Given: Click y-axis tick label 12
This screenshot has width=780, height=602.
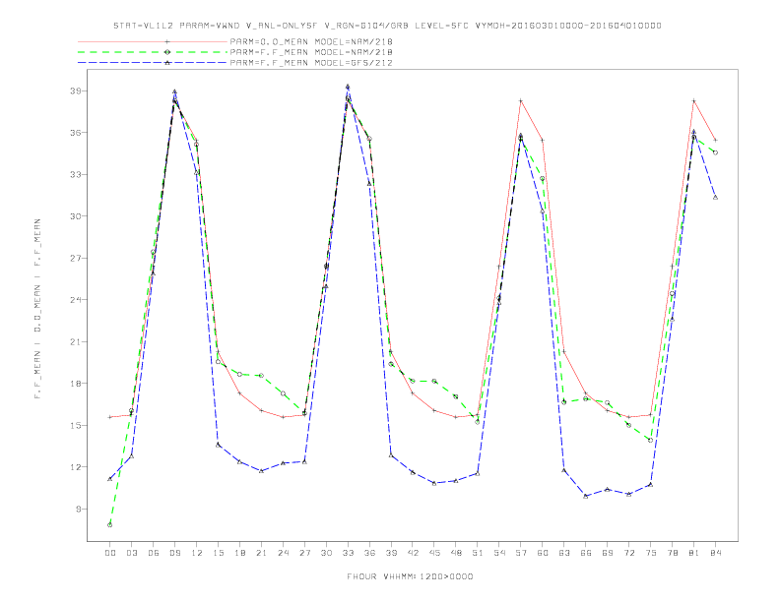Looking at the screenshot, I should click(x=76, y=467).
